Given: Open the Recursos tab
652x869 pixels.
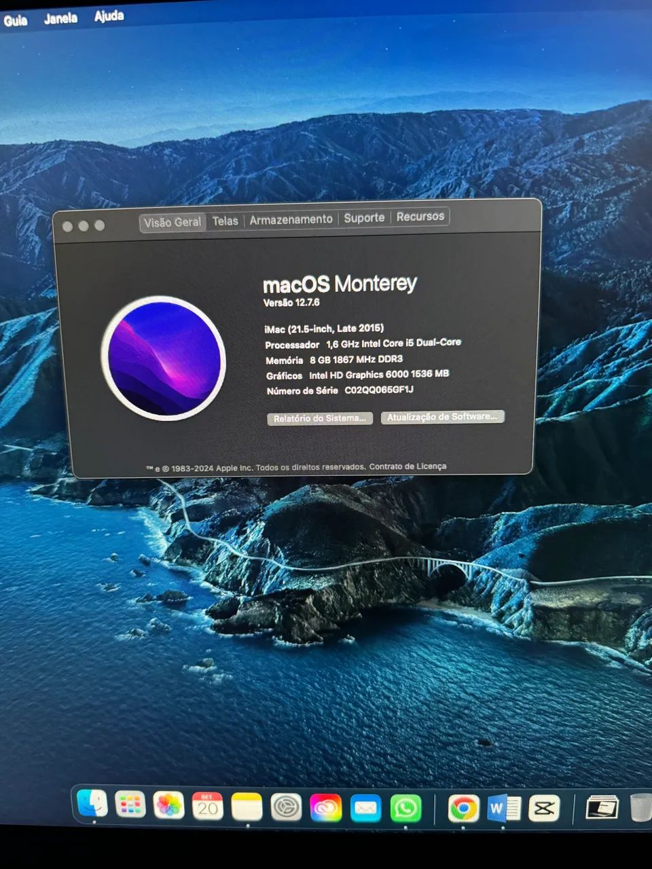Looking at the screenshot, I should (x=420, y=217).
